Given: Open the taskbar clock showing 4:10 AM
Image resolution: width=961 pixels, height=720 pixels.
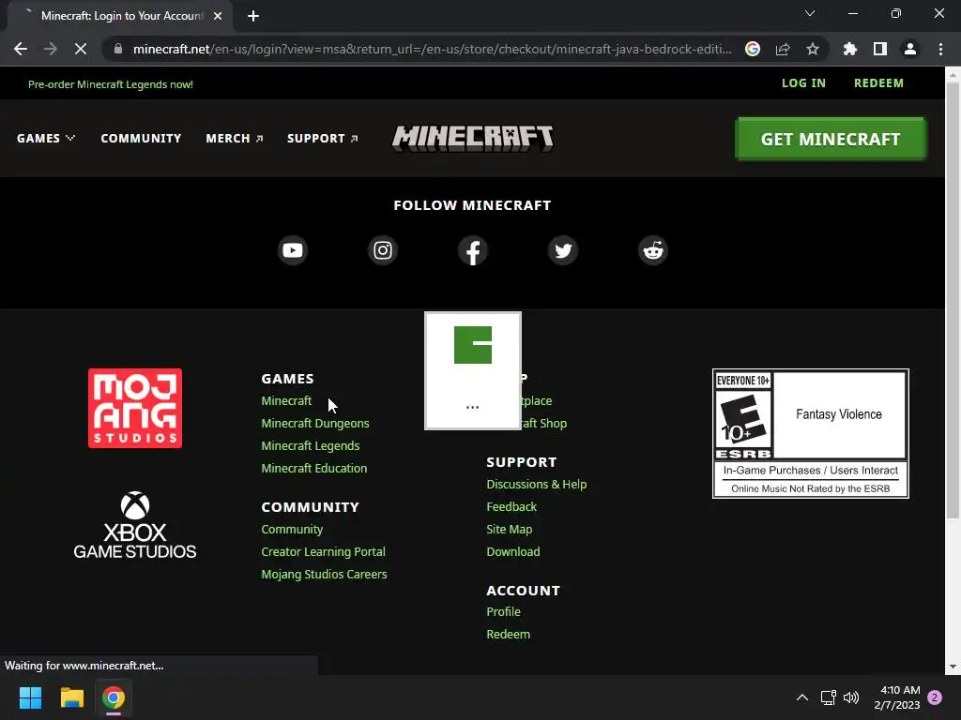Looking at the screenshot, I should point(897,697).
